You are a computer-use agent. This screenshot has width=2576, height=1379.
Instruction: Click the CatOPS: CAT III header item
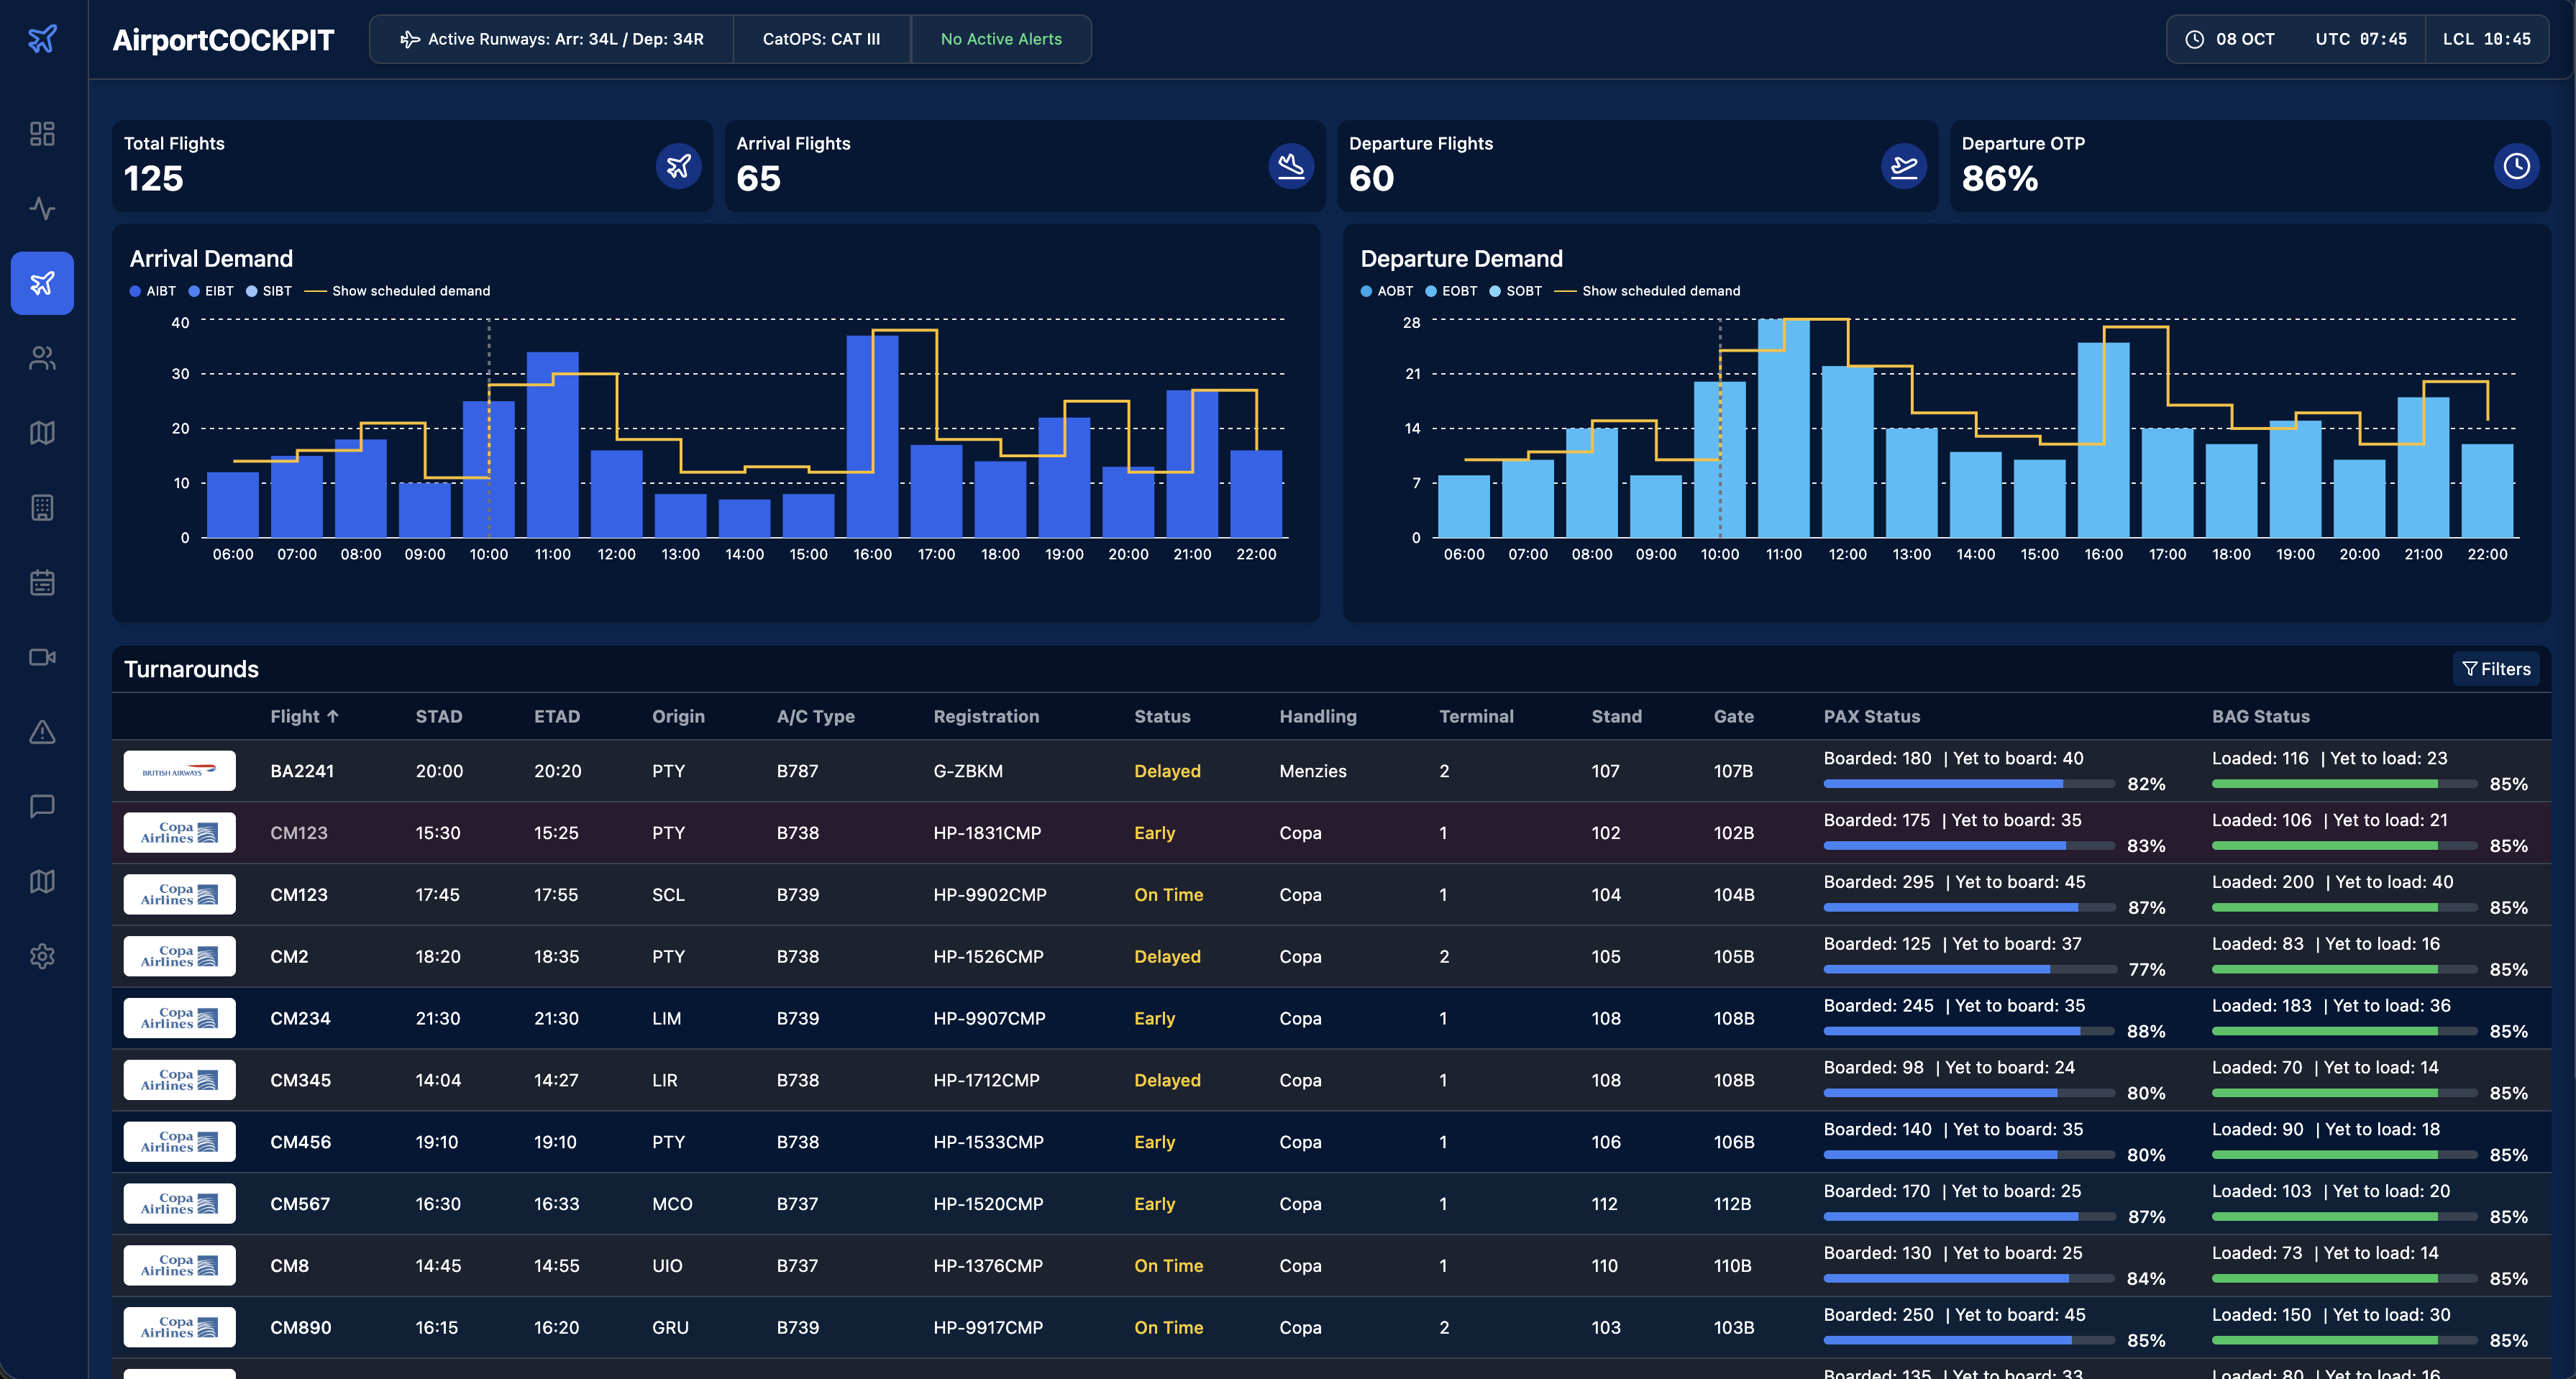click(x=821, y=39)
